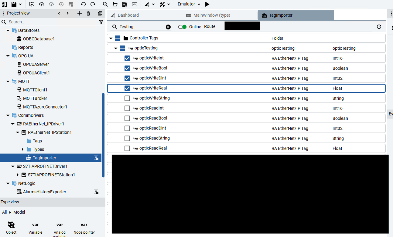The image size is (393, 237).
Task: Check the optixWriteString checkbox
Action: (127, 98)
